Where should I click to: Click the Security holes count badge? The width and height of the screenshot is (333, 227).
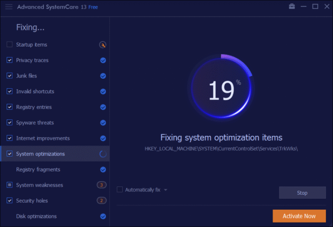(x=102, y=200)
